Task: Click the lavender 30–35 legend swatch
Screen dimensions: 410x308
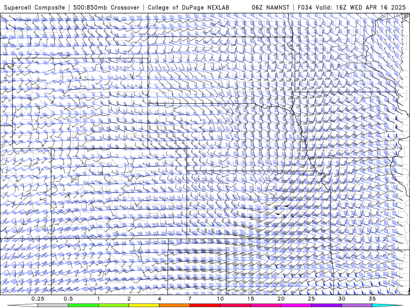Action: [357, 305]
